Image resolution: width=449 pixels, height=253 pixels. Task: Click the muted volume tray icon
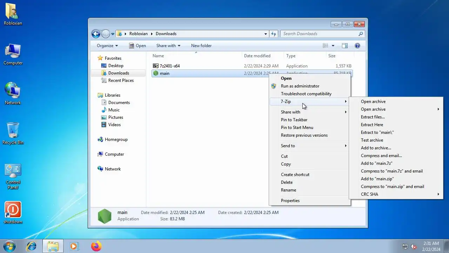(x=414, y=246)
